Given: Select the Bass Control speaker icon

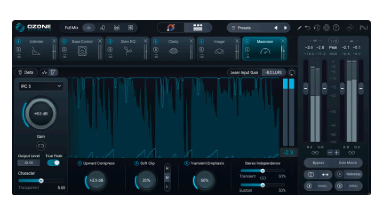Looking at the screenshot, I should pos(82,51).
